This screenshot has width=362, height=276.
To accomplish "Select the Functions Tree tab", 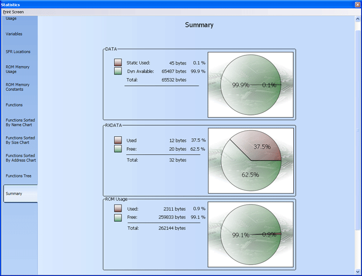I will (x=19, y=176).
